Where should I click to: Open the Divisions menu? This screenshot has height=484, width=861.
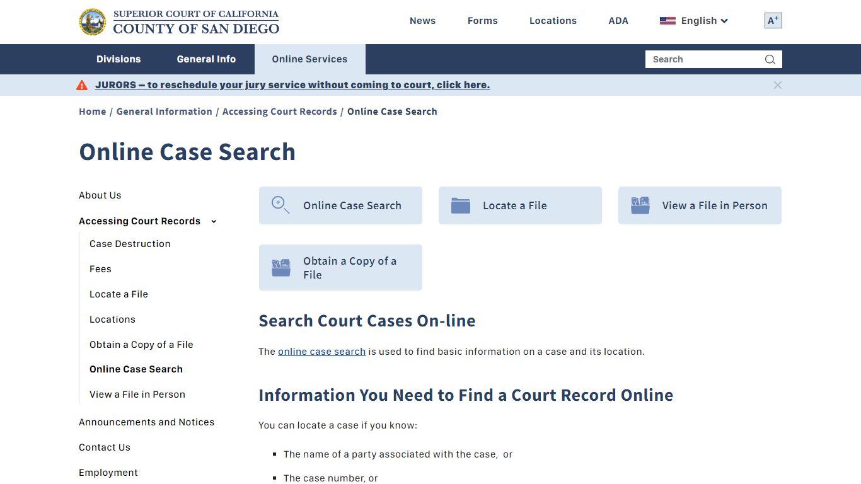click(118, 59)
